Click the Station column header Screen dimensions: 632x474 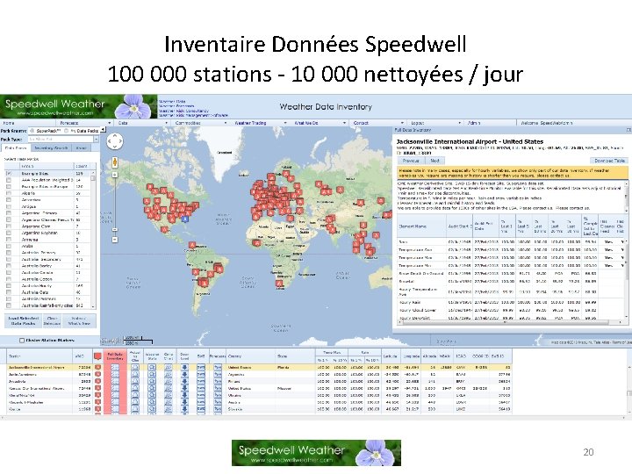tap(39, 356)
